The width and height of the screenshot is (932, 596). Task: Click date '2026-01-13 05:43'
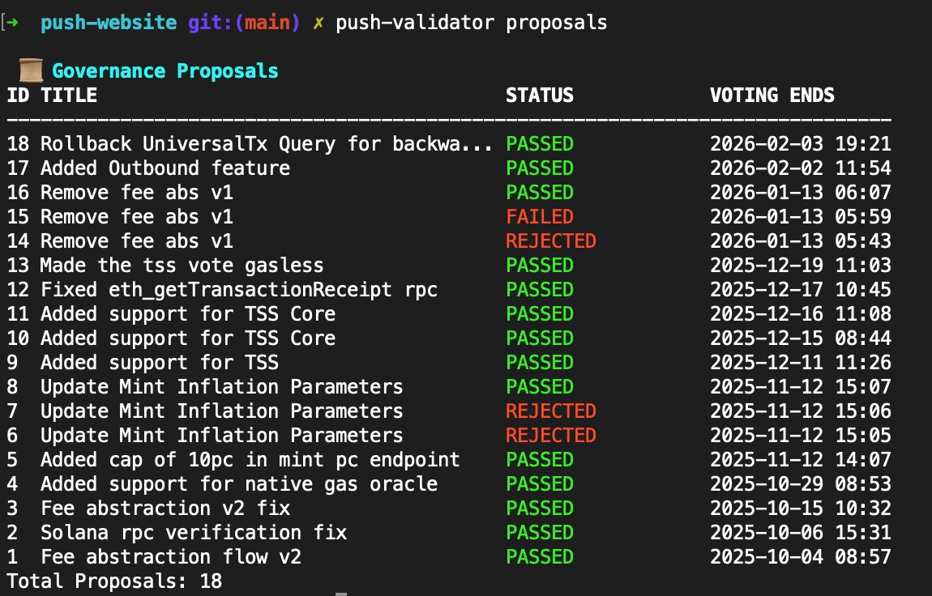click(801, 241)
